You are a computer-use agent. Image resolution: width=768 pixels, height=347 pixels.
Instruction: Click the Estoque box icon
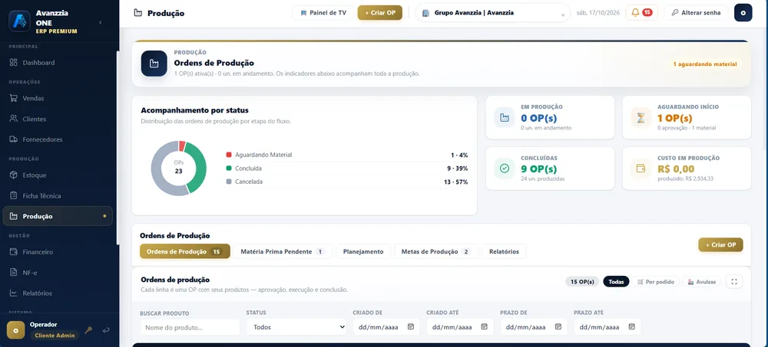(x=13, y=175)
